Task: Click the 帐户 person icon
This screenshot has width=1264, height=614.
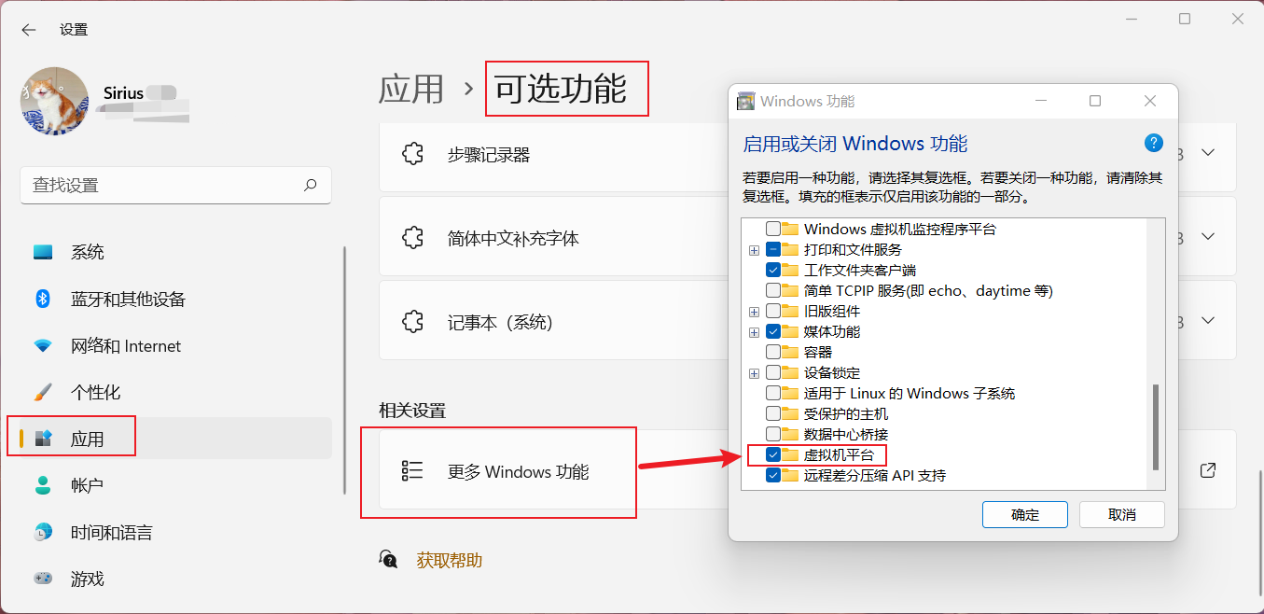Action: coord(43,485)
